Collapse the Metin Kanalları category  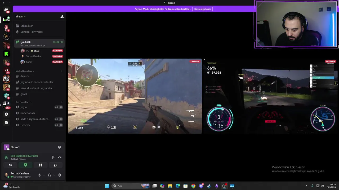click(x=25, y=71)
